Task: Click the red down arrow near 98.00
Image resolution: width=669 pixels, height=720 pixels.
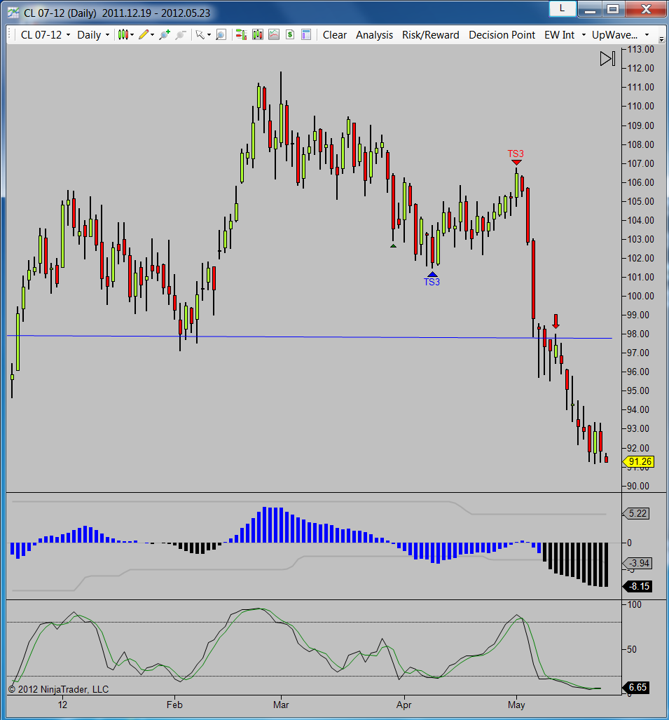Action: [556, 321]
